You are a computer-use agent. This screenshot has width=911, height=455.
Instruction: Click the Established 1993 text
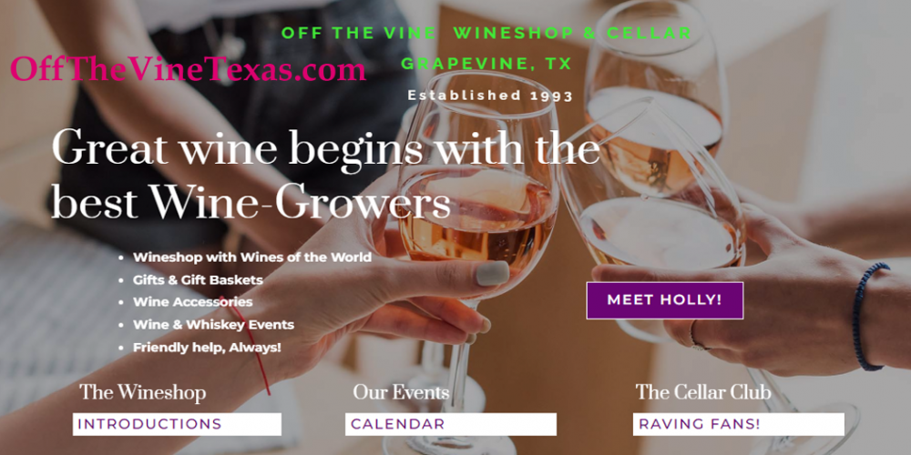[490, 96]
